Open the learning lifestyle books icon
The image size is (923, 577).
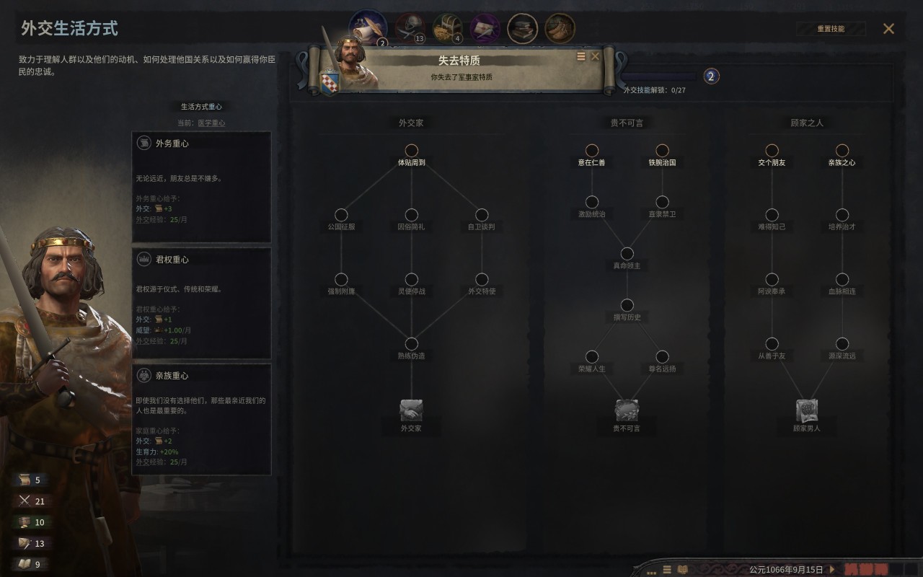pyautogui.click(x=522, y=28)
